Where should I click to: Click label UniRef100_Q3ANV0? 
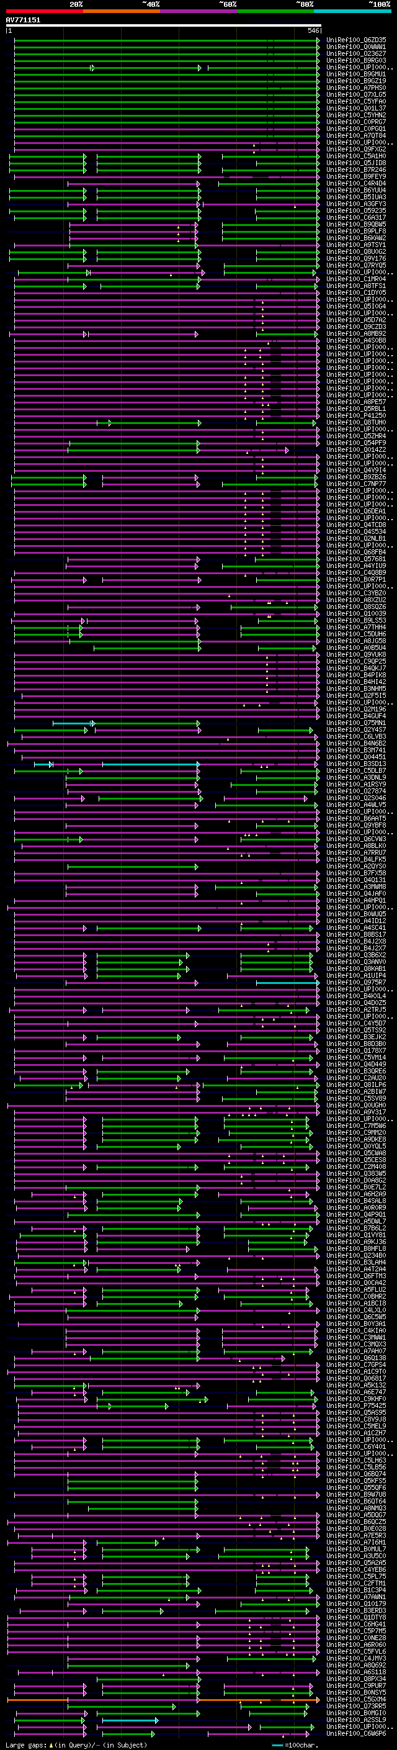pyautogui.click(x=356, y=962)
